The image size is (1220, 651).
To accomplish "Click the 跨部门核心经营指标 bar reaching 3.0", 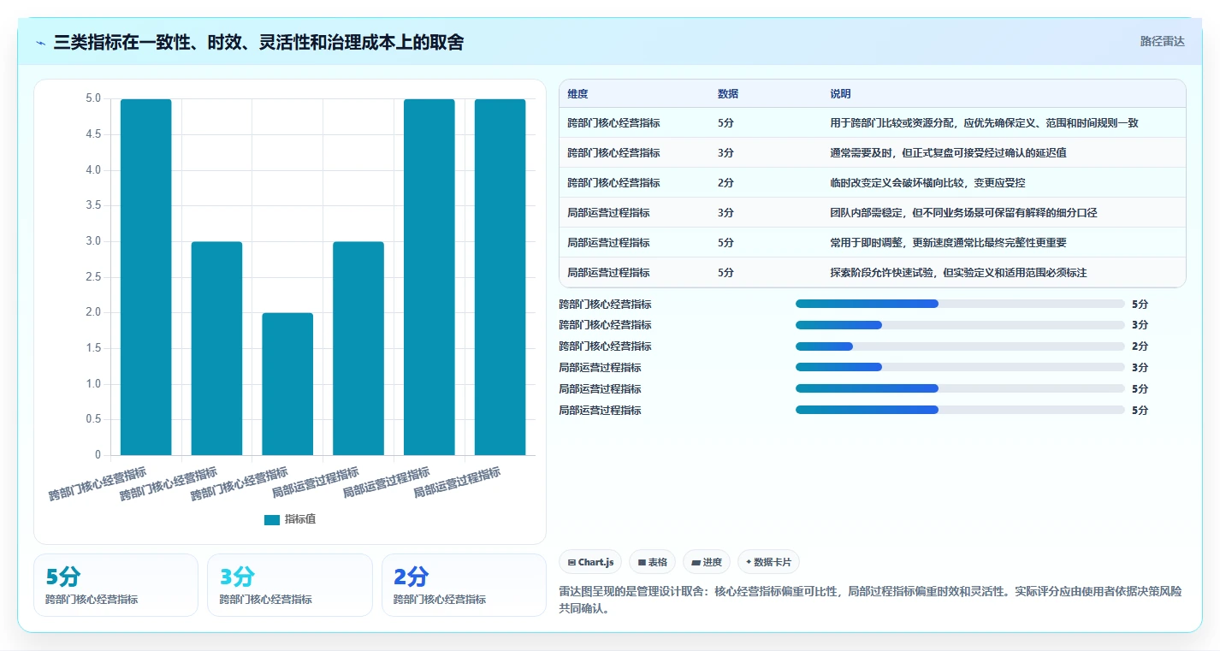I will click(x=216, y=348).
